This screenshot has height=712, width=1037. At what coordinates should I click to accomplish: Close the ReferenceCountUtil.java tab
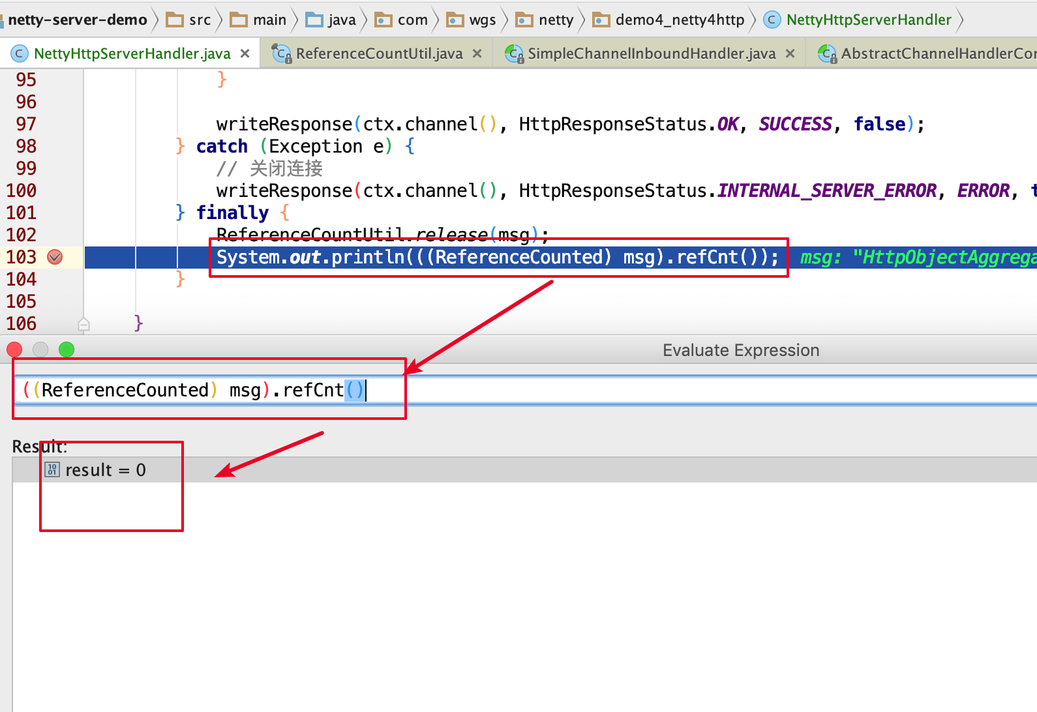(x=477, y=53)
